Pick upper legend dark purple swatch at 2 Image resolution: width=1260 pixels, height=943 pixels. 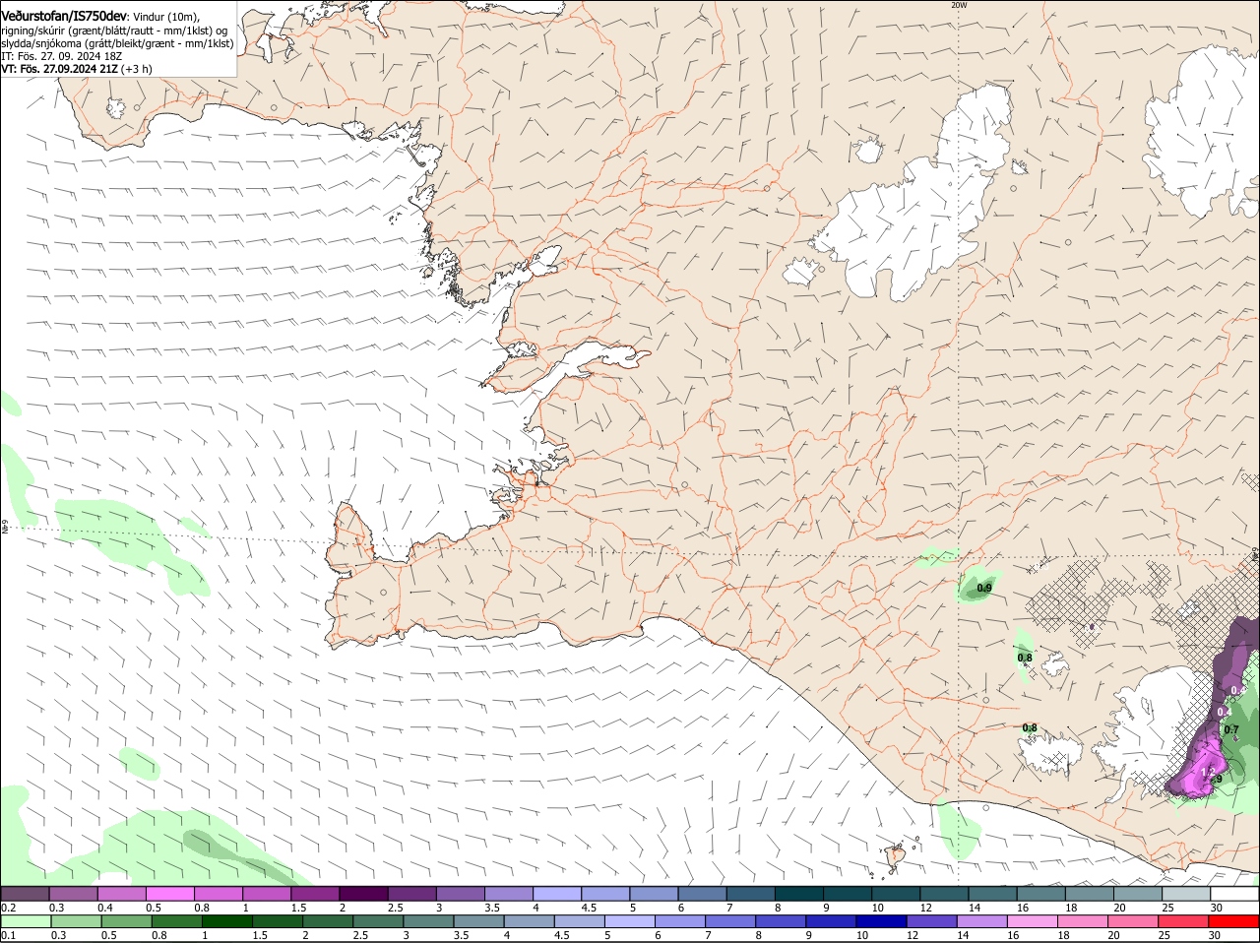click(363, 893)
